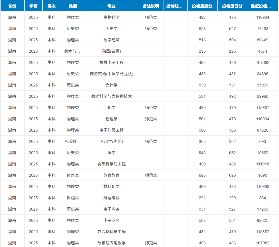Select the 会计学 major cell
Image resolution: width=279 pixels, height=247 pixels.
click(x=111, y=85)
